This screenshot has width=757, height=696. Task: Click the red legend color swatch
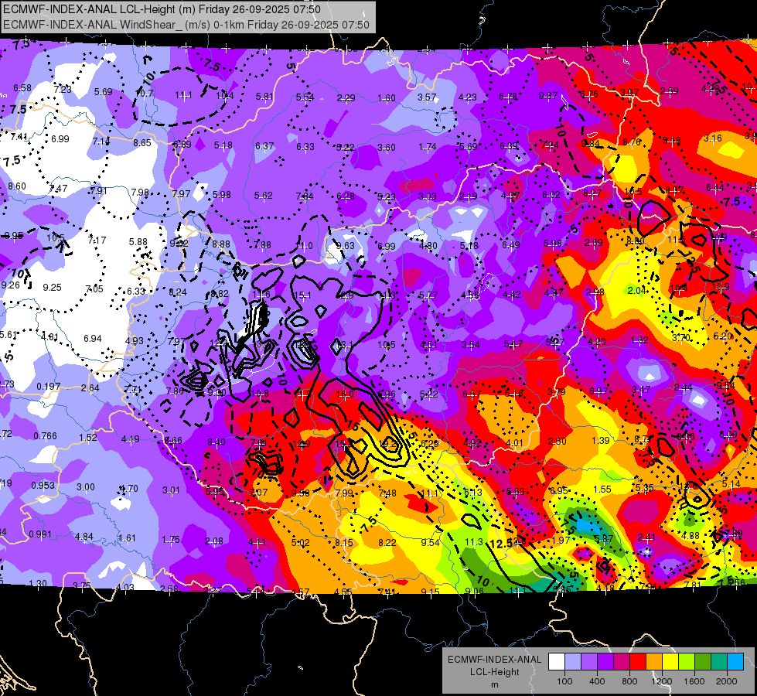638,662
